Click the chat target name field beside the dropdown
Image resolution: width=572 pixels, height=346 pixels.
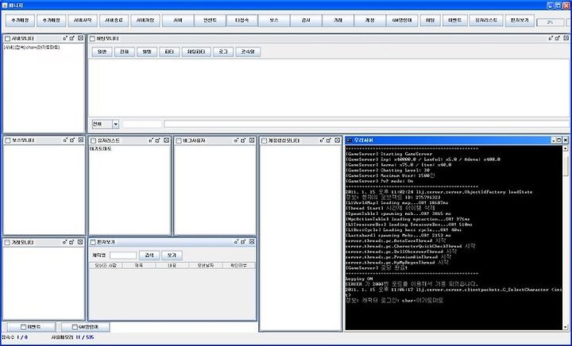point(142,125)
